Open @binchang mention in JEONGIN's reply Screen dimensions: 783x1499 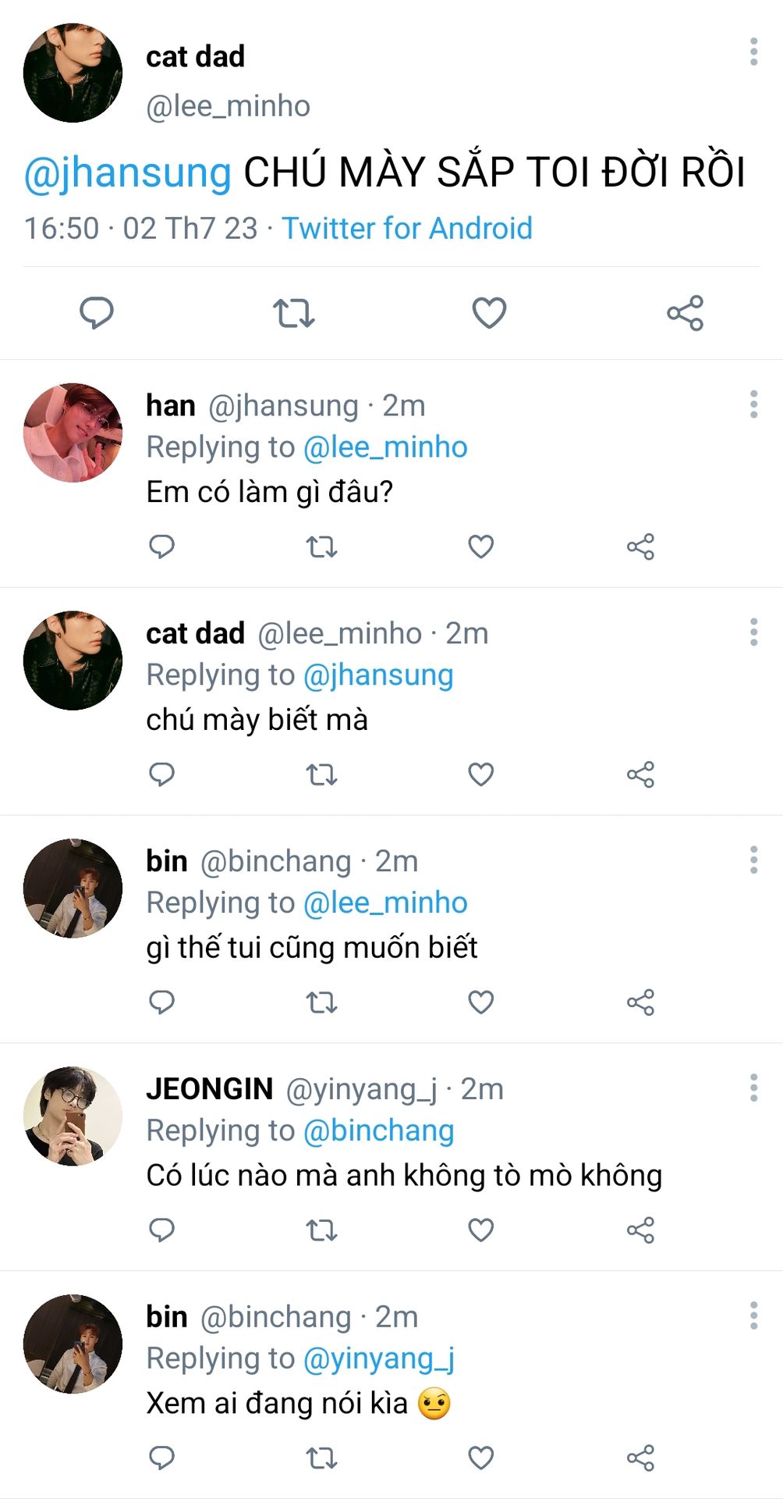click(x=378, y=1130)
